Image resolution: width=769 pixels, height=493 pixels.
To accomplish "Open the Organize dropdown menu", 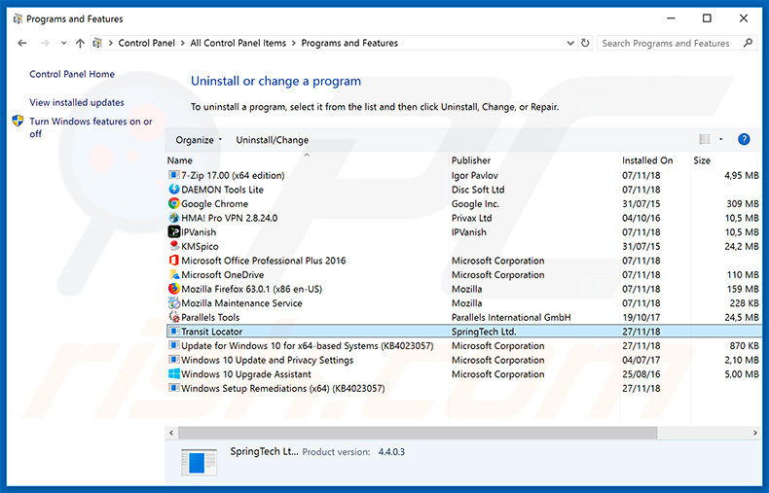I will coord(199,140).
